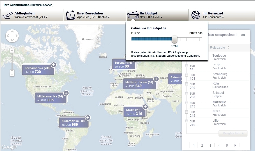Open Reiseziel Alle Kontinente dropdown

click(213, 17)
